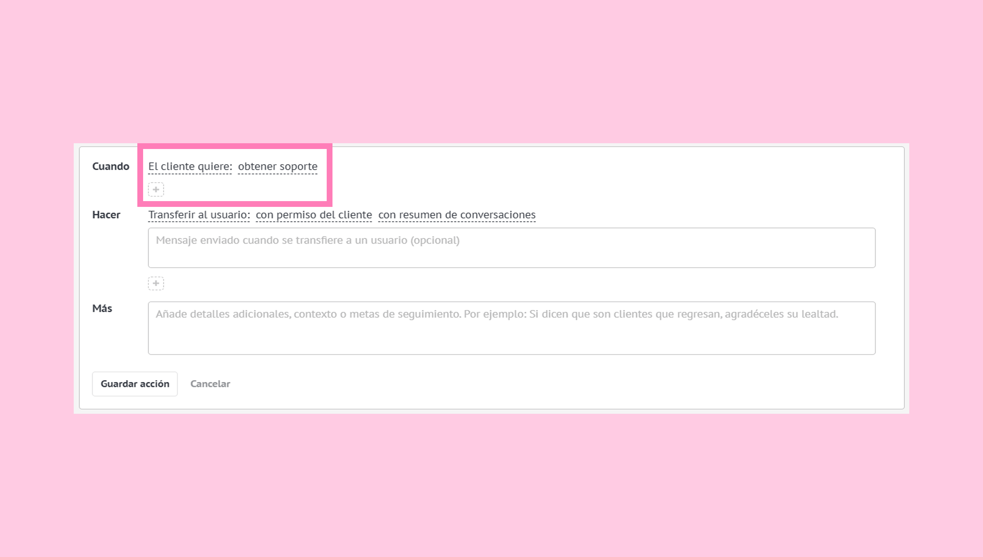Viewport: 983px width, 557px height.
Task: Open the 'El cliente quiere:' trigger dropdown
Action: click(190, 166)
